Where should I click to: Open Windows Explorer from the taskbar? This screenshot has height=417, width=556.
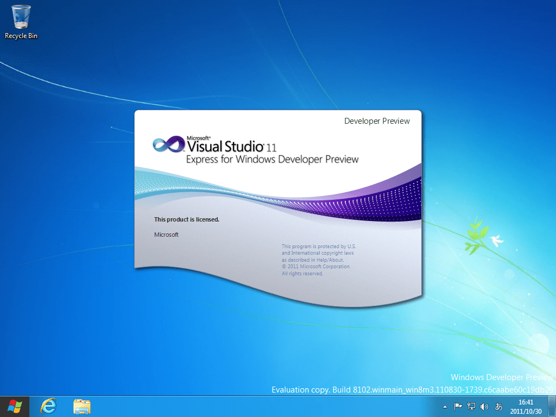(x=82, y=406)
